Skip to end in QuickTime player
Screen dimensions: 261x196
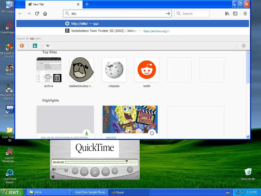click(115, 171)
